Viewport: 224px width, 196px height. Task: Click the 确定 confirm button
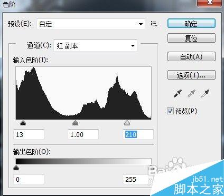coord(191,23)
